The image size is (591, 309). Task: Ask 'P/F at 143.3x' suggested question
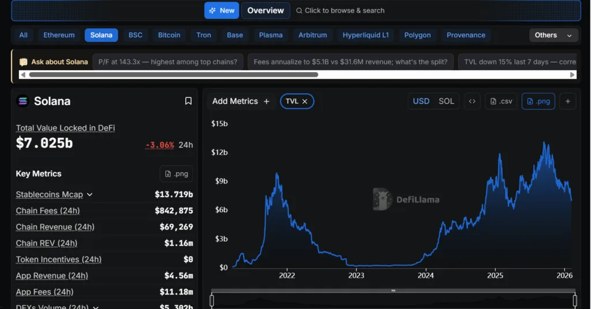click(168, 62)
